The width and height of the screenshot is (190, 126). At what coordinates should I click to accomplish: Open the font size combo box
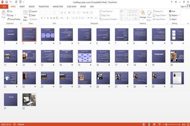click(x=57, y=13)
